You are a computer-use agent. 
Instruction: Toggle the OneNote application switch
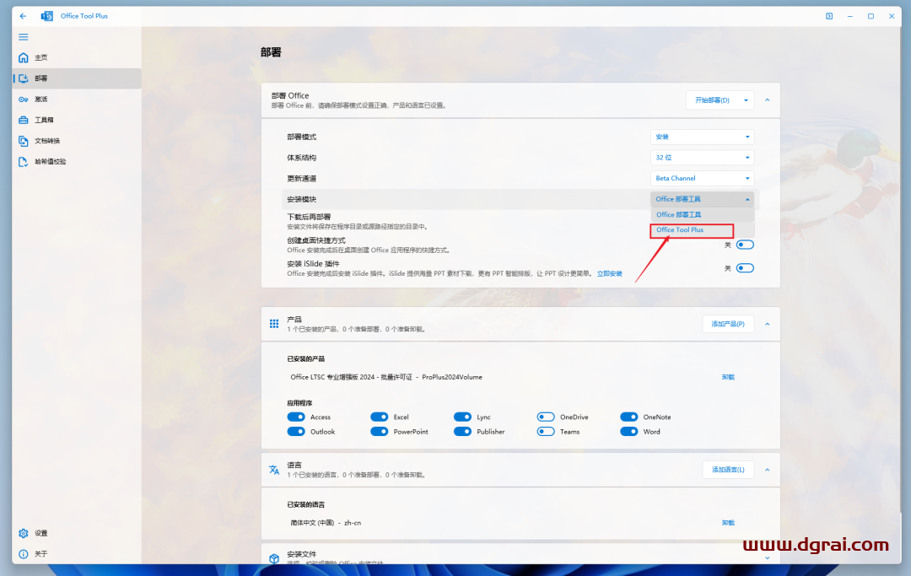629,417
